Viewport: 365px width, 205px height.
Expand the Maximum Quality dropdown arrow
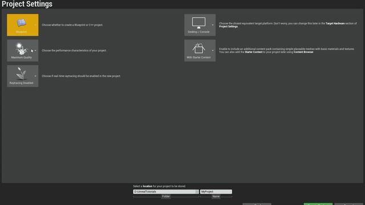pos(35,51)
